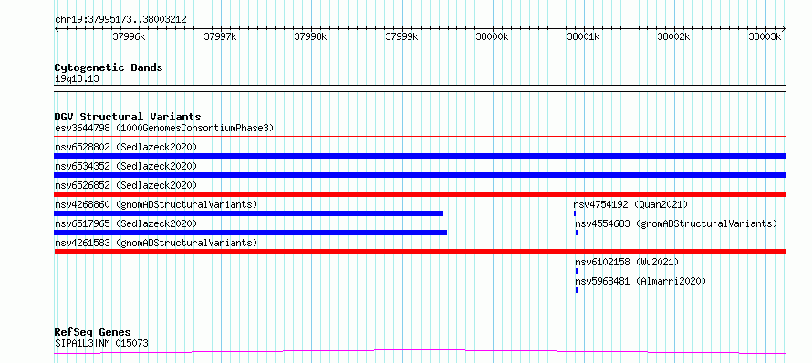Viewport: 812px width, 363px height.
Task: Open the nsv6528802 (Sedlazeck2020) variant label
Action: click(x=126, y=147)
